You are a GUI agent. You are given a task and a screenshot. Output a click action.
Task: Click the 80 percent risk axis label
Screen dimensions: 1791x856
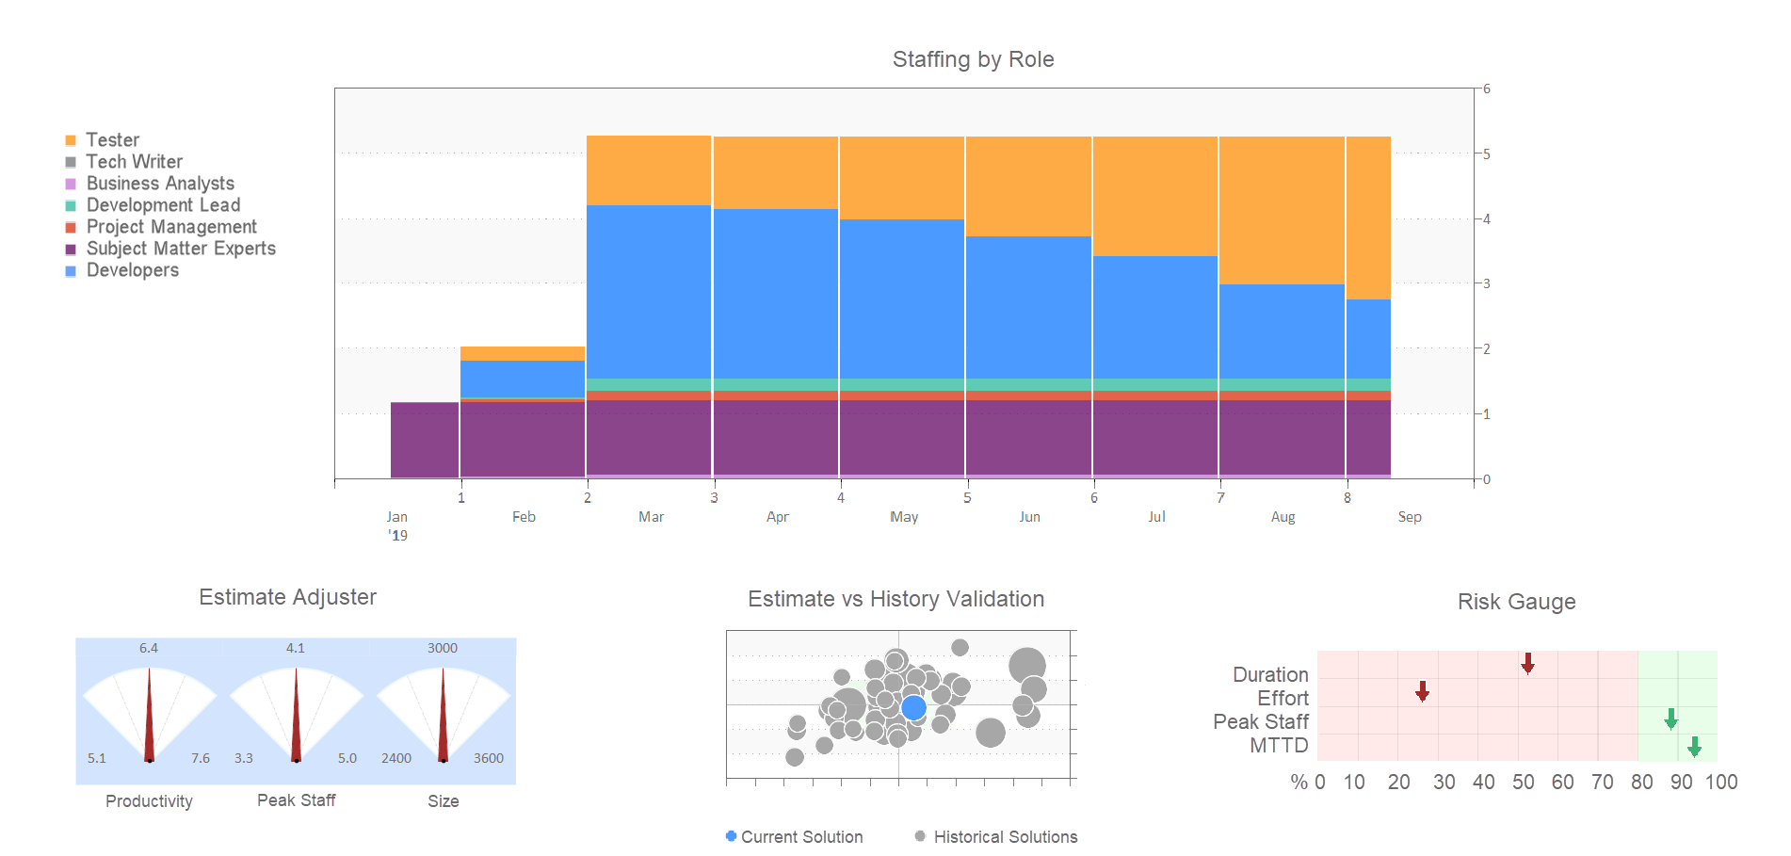point(1642,783)
